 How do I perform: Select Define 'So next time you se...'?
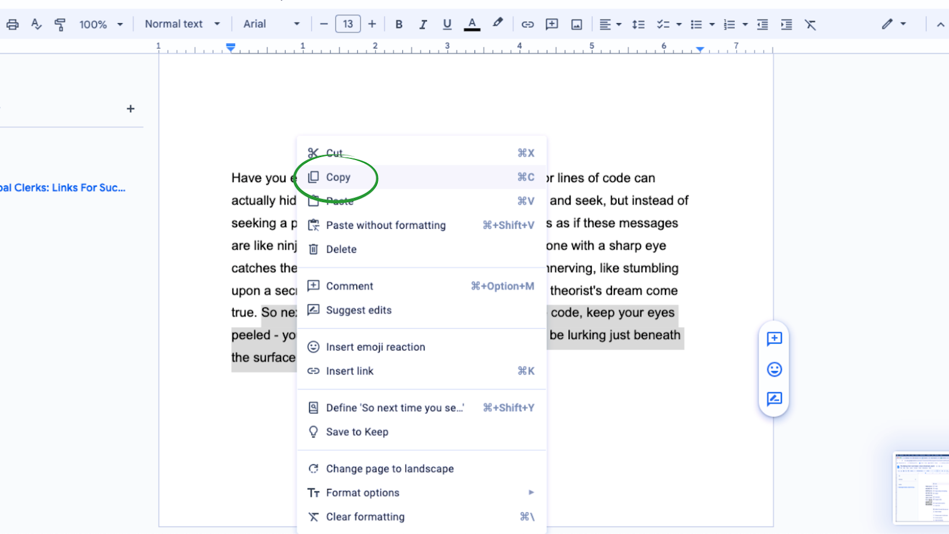coord(421,408)
